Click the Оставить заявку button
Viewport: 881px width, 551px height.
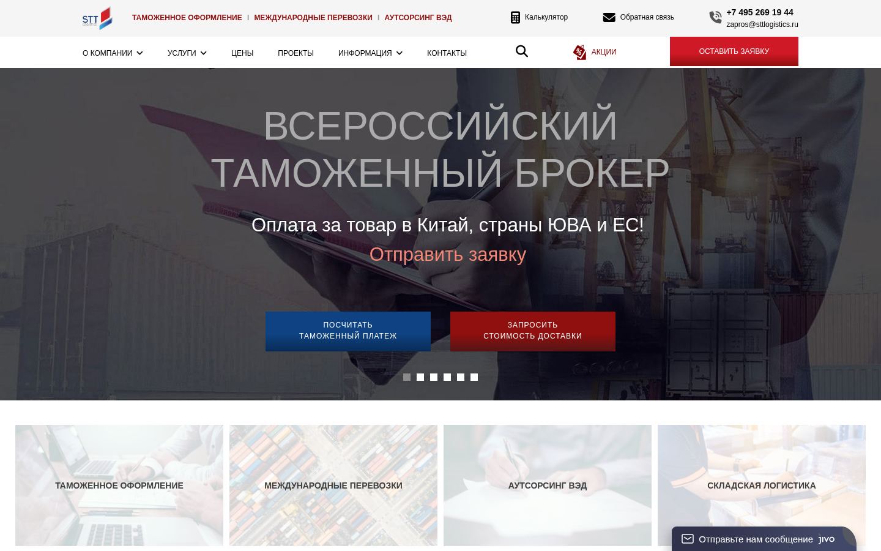734,51
